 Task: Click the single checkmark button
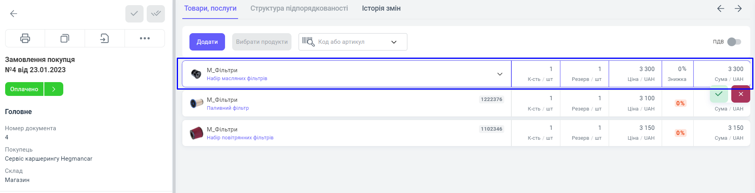click(x=134, y=14)
